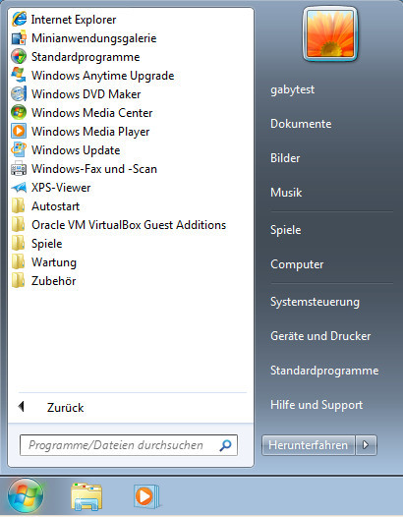Viewport: 403px width, 517px height.
Task: Open Hilfe und Support
Action: tap(317, 405)
